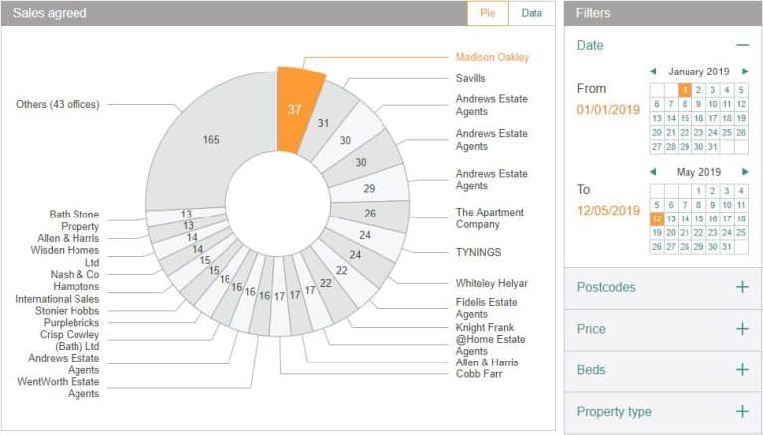This screenshot has height=435, width=763.
Task: Click the WentWorth Estate Agents label
Action: pyautogui.click(x=59, y=387)
